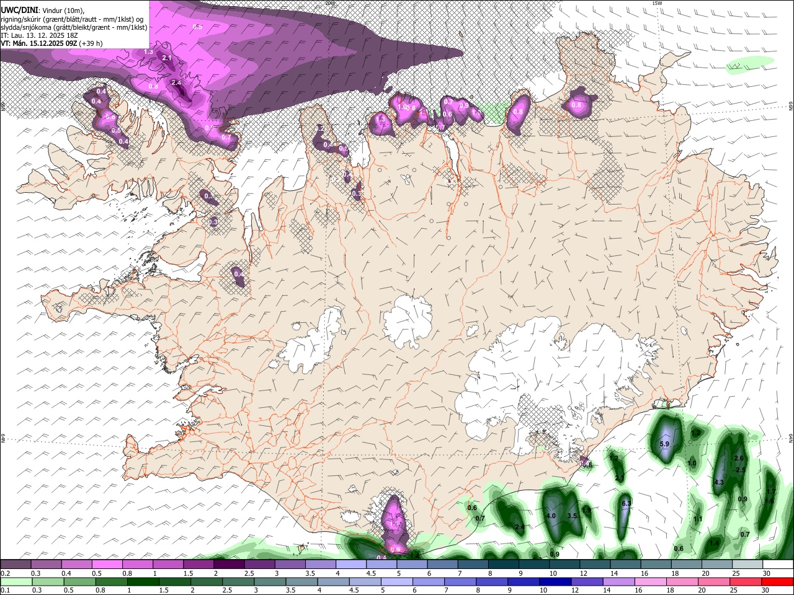Pick top-row dark teal swatch between 8 and 9
Screen dimensions: 794x595
(x=504, y=565)
